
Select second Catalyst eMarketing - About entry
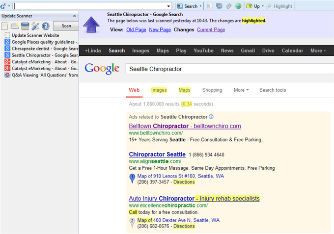[x=41, y=68]
